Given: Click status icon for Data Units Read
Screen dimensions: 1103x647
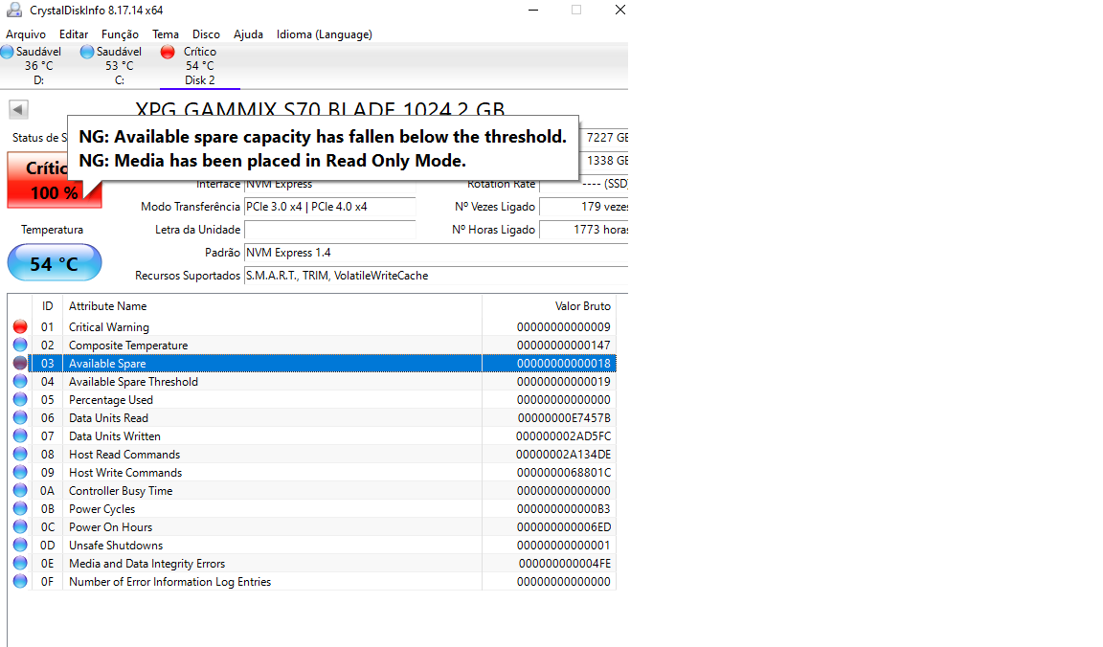Looking at the screenshot, I should [x=20, y=417].
